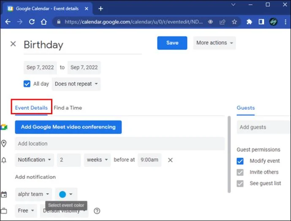
Task: Click the Add location field
Action: coord(120,143)
